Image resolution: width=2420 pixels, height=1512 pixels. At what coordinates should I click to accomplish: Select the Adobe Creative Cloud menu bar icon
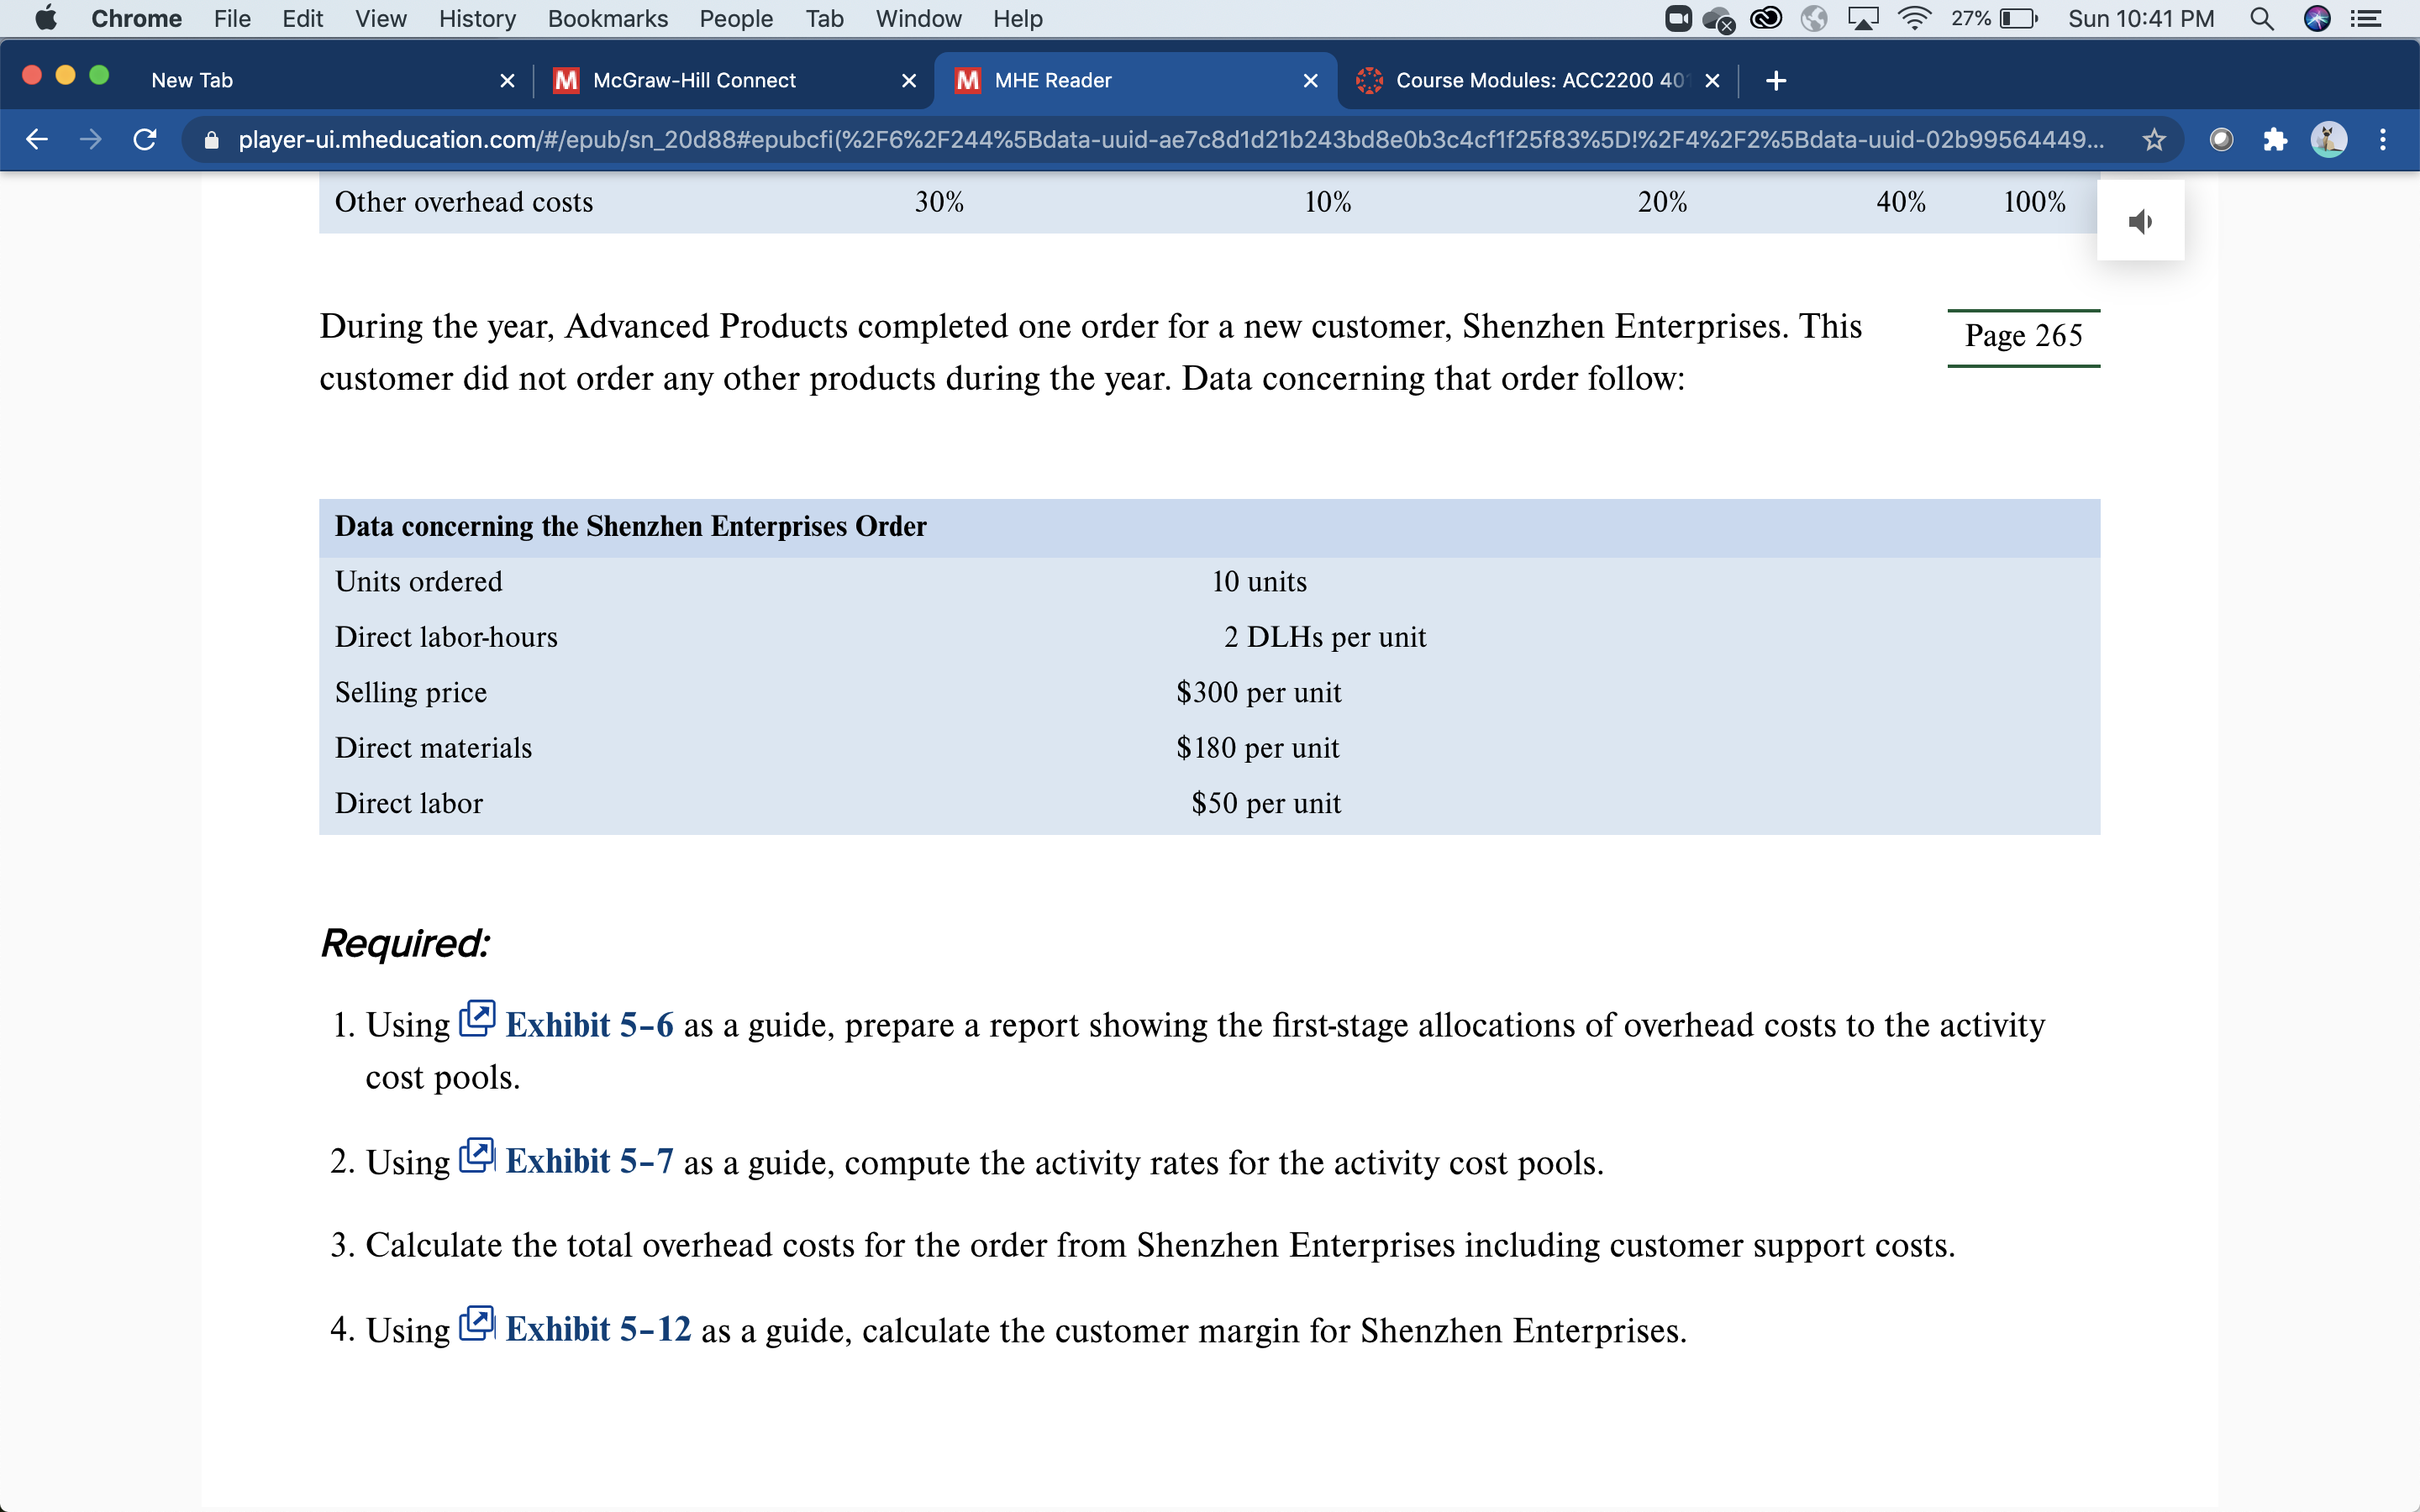[1766, 18]
